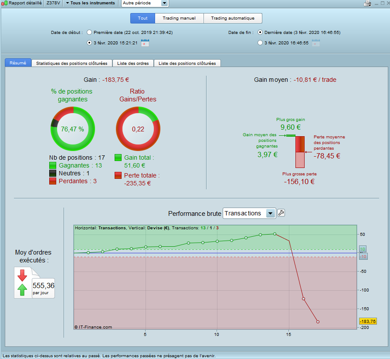Select Trading manuel filter
Viewport: 390px width, 359px height.
[x=179, y=18]
